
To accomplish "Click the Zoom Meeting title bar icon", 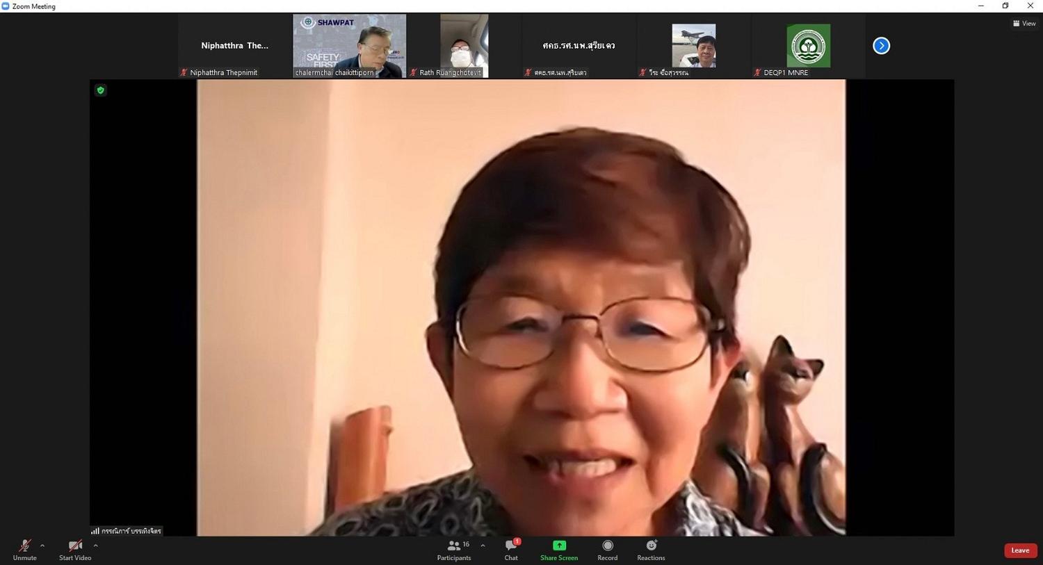I will 6,6.
